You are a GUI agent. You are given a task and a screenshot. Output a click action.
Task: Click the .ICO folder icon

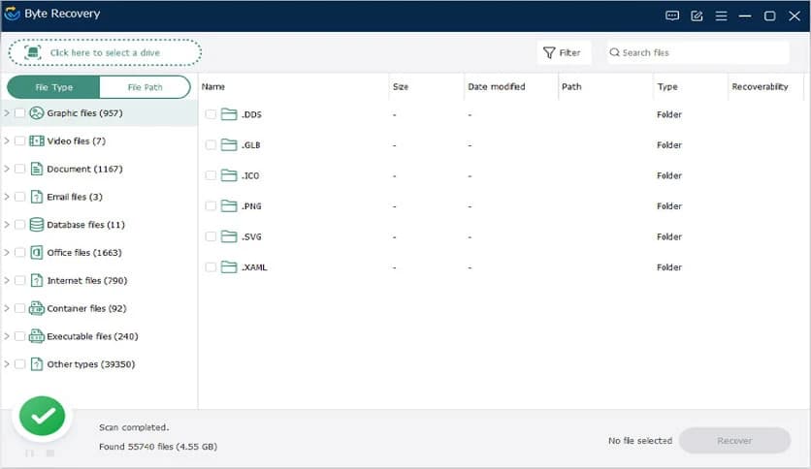pyautogui.click(x=229, y=175)
